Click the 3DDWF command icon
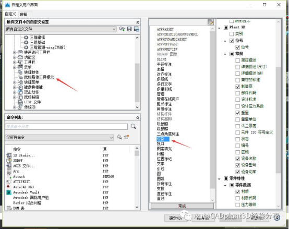The height and width of the screenshot is (229, 289). tap(9, 161)
